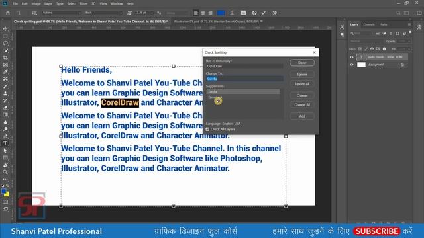Click the Home icon in options bar

[x=8, y=13]
